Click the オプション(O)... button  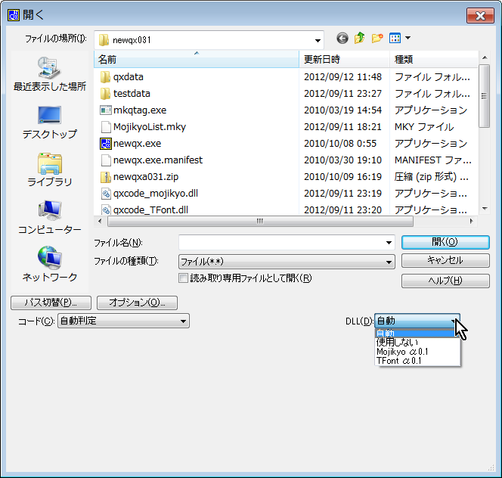(137, 303)
